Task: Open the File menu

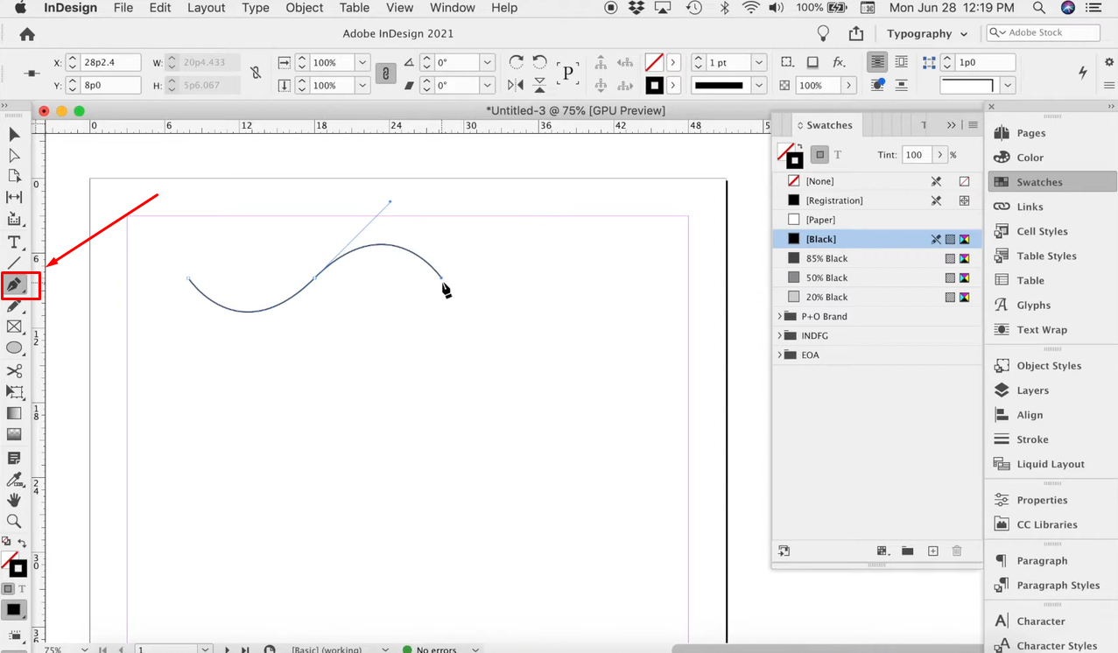Action: (123, 8)
